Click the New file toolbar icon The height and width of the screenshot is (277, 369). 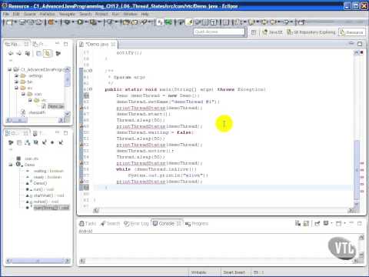click(x=9, y=22)
